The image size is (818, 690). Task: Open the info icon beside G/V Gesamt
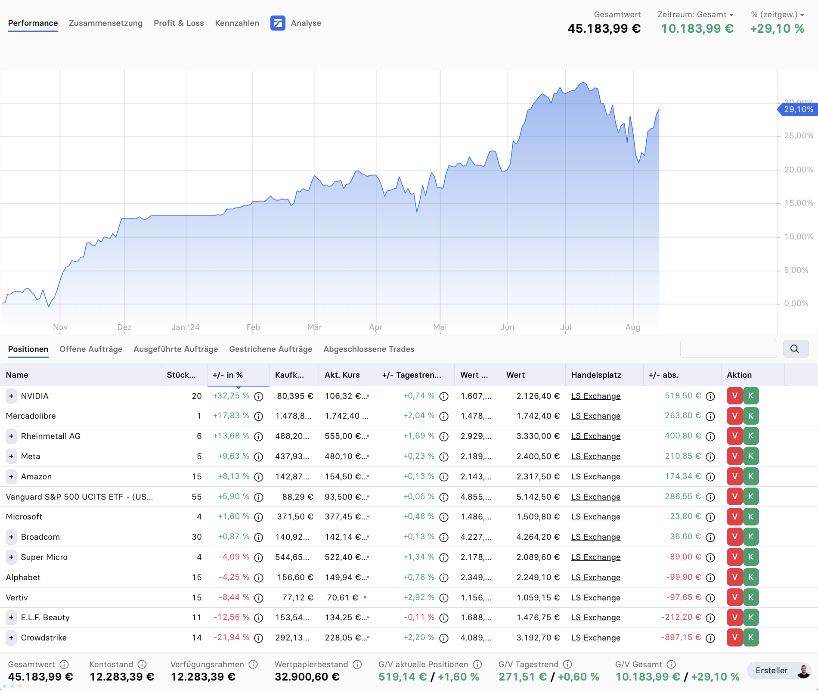(x=671, y=664)
